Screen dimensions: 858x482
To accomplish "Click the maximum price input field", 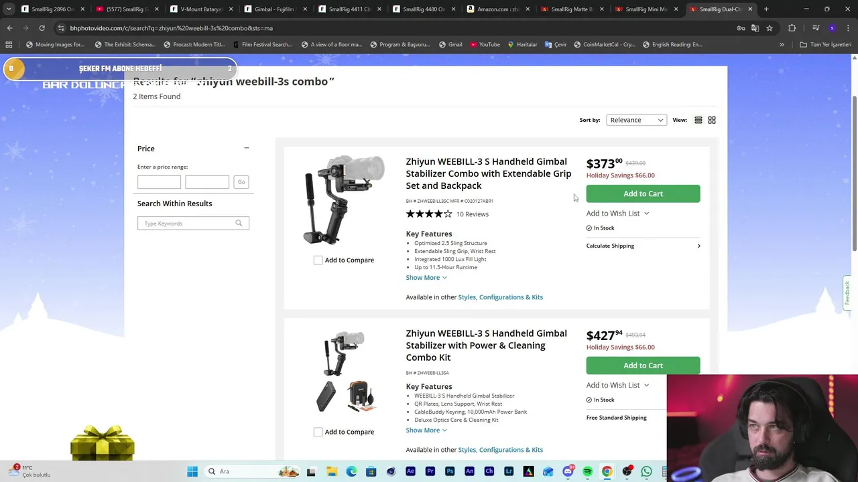I will click(x=207, y=182).
